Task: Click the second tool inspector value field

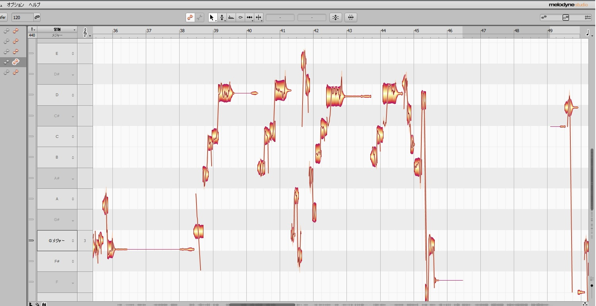Action: pyautogui.click(x=312, y=17)
